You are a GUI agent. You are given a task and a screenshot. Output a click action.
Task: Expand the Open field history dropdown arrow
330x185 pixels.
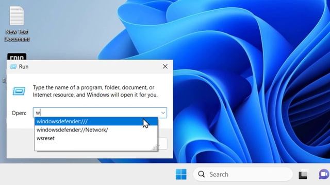[163, 113]
